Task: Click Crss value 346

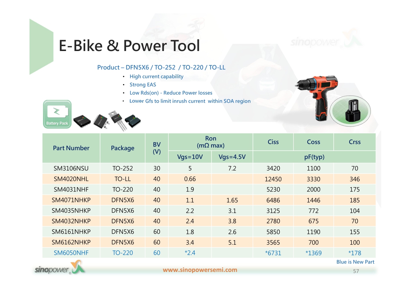Action: pyautogui.click(x=355, y=179)
